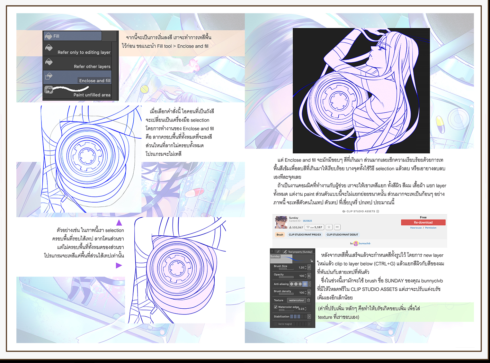The image size is (490, 363).
Task: Enable the Watercolor edge checkbox
Action: click(276, 307)
